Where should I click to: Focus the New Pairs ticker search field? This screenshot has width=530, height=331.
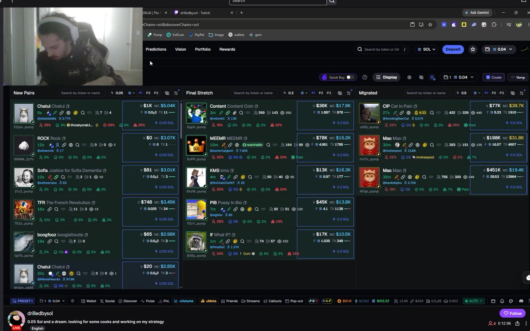click(x=82, y=93)
